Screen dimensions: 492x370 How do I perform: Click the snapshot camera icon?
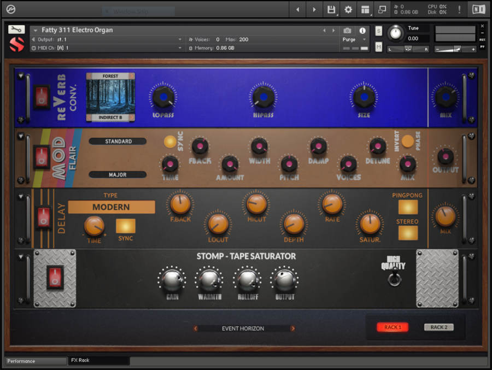click(x=347, y=31)
